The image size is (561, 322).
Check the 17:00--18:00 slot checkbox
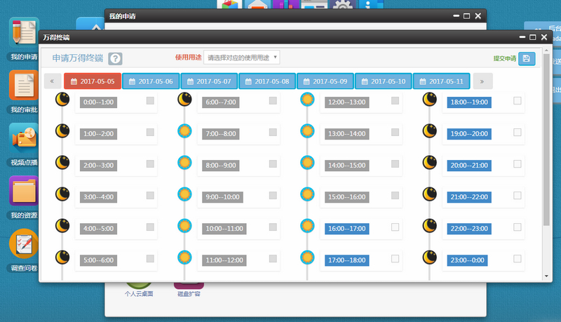395,259
